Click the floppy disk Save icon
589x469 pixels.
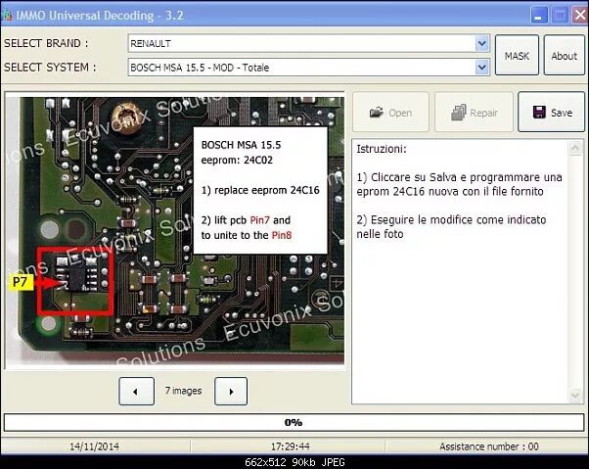539,112
